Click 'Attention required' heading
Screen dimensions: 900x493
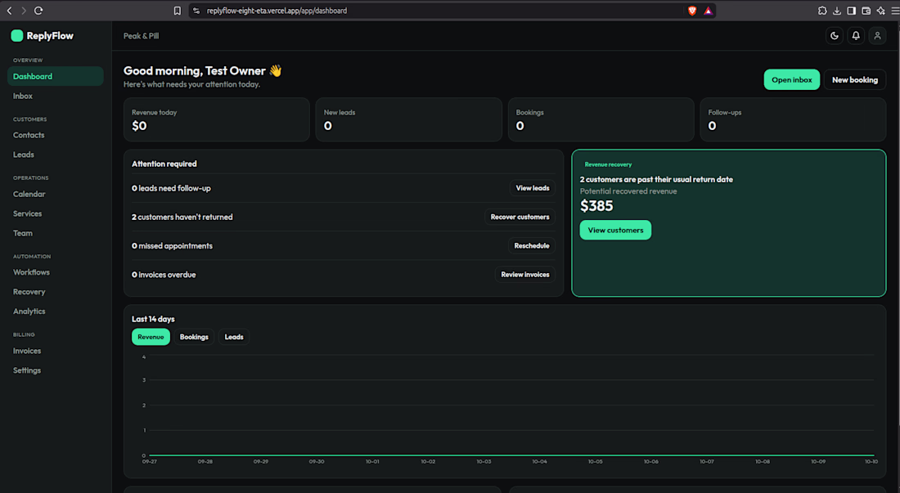164,164
